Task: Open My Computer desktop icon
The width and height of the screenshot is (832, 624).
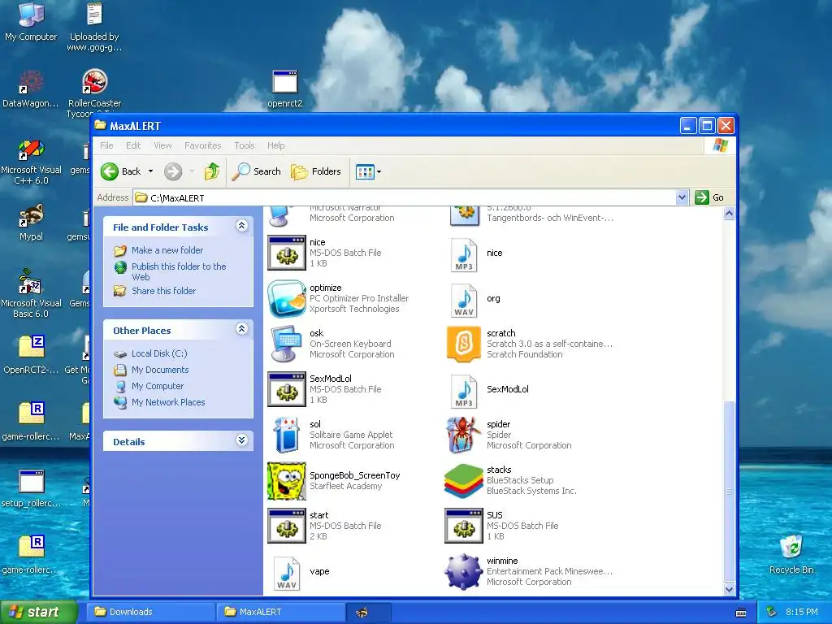Action: [x=31, y=22]
